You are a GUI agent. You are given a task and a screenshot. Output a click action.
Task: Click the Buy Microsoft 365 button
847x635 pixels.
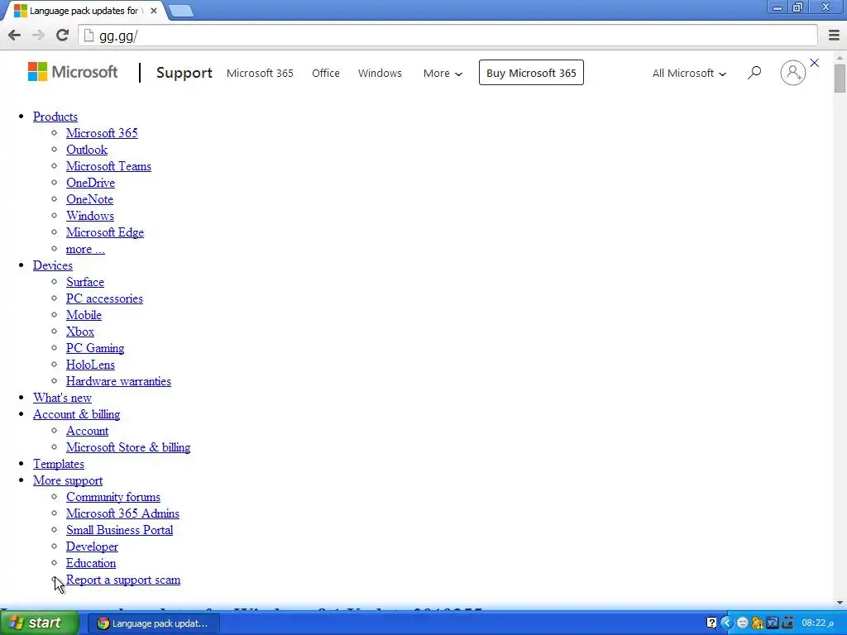coord(531,73)
